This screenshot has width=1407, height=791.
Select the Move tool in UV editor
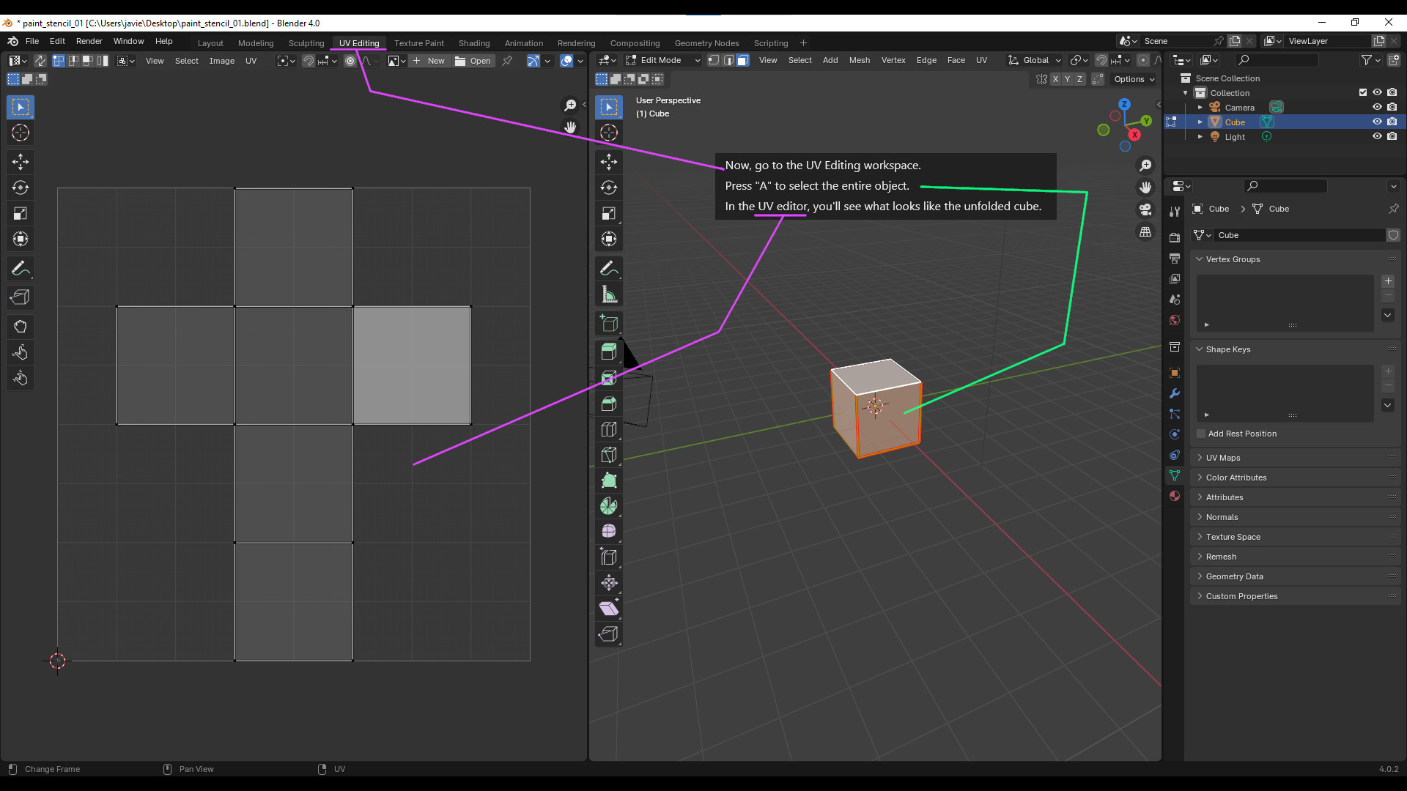(x=21, y=162)
